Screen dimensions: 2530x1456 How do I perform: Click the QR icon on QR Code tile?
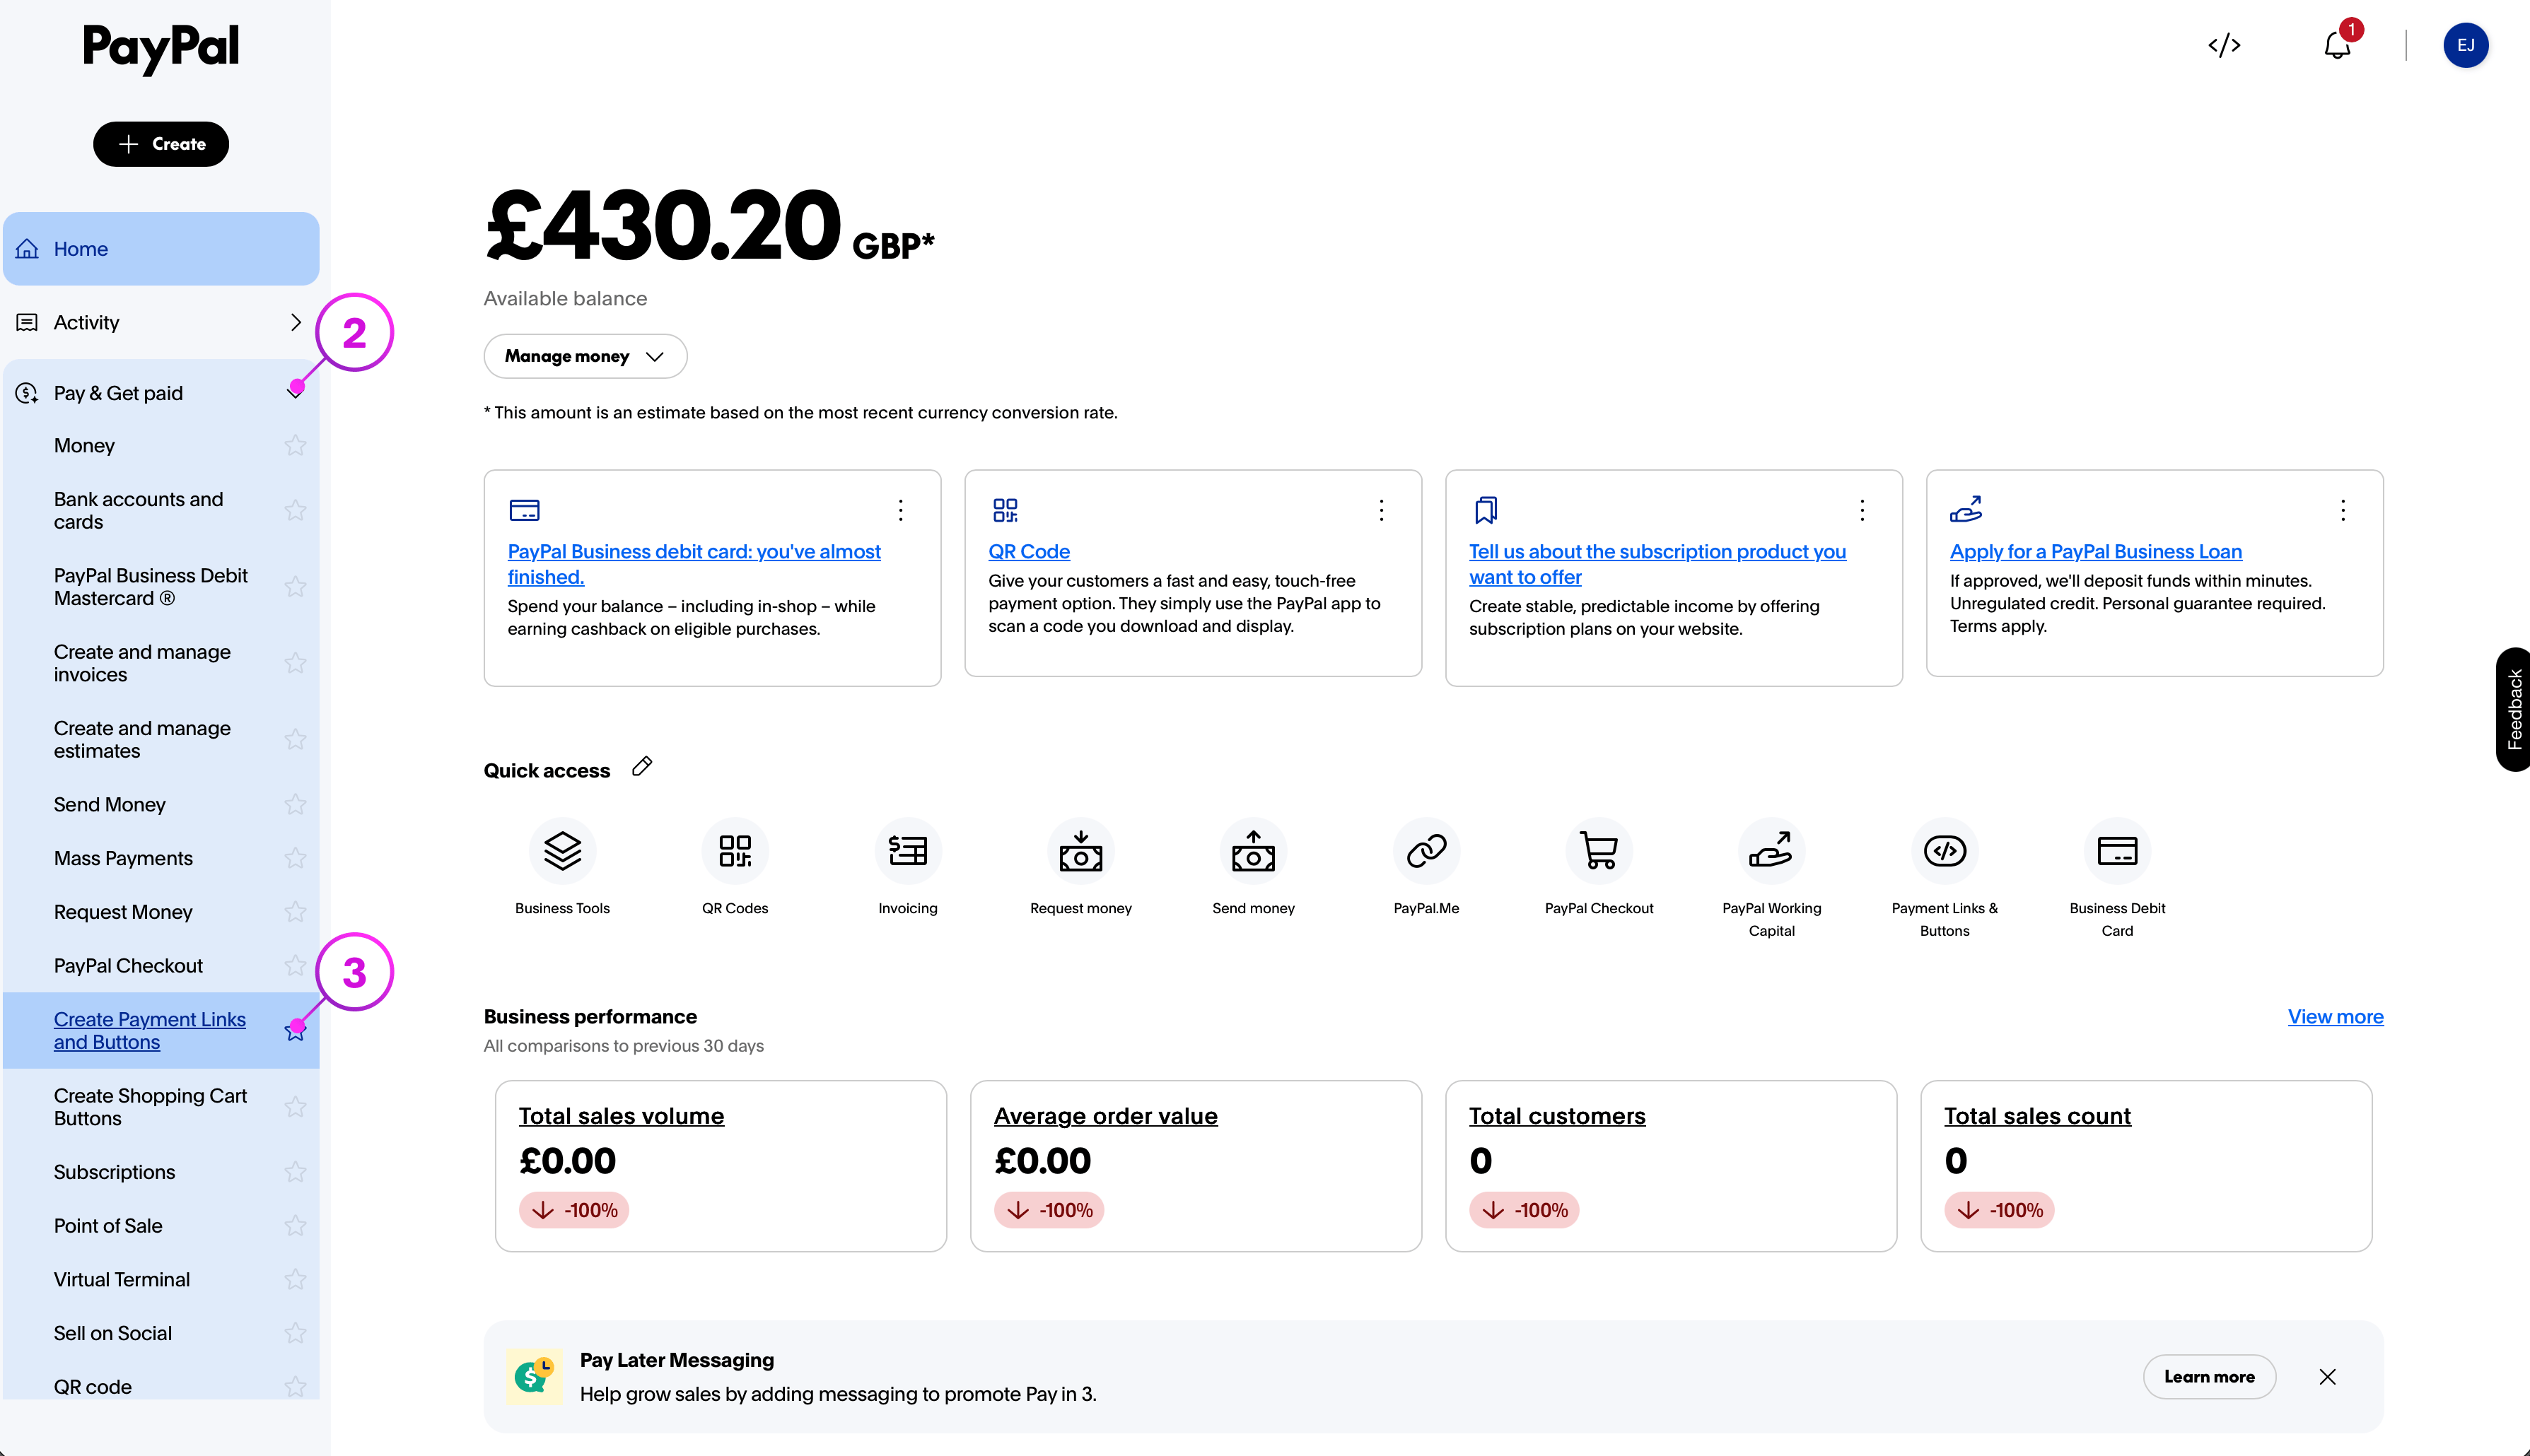click(x=1005, y=510)
